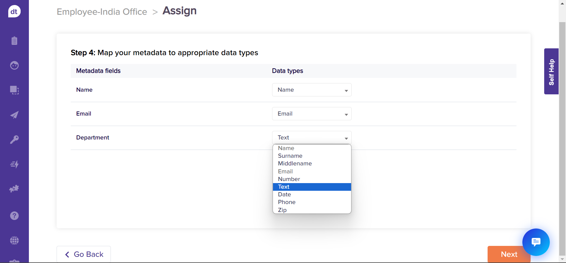The width and height of the screenshot is (566, 263).
Task: Open the Self Help side tab
Action: coord(551,71)
